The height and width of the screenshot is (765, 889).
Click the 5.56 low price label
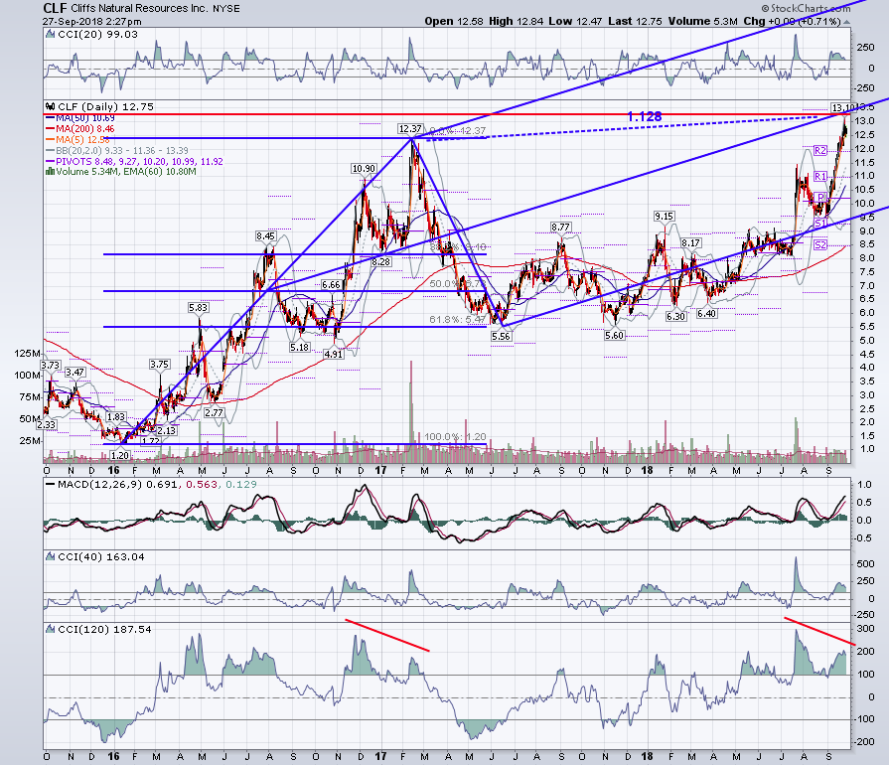coord(502,336)
